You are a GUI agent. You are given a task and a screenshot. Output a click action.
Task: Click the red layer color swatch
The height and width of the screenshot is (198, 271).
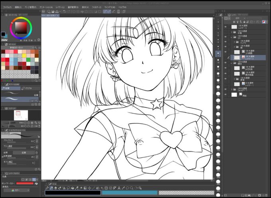tap(25, 183)
